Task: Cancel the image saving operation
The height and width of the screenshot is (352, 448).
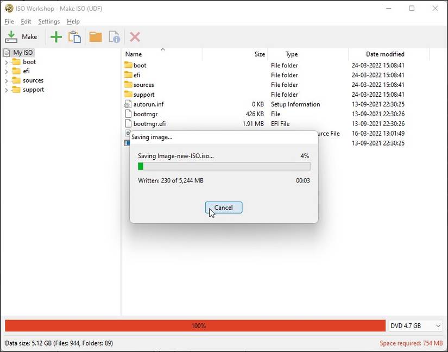Action: (x=223, y=207)
